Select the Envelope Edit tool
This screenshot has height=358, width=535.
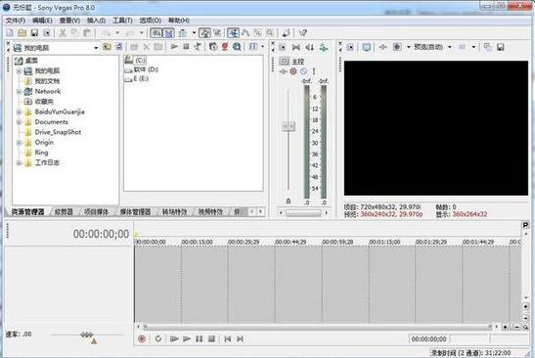(245, 32)
